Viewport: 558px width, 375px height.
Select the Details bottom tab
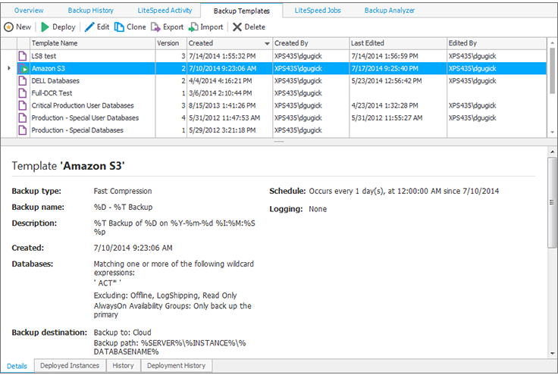(x=17, y=366)
